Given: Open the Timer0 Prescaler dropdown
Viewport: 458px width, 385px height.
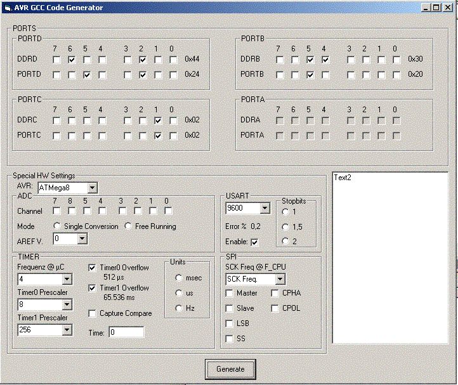Looking at the screenshot, I should pos(67,305).
